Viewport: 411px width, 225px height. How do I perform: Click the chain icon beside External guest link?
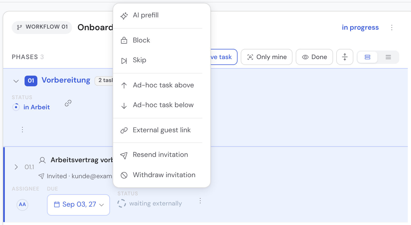point(124,130)
